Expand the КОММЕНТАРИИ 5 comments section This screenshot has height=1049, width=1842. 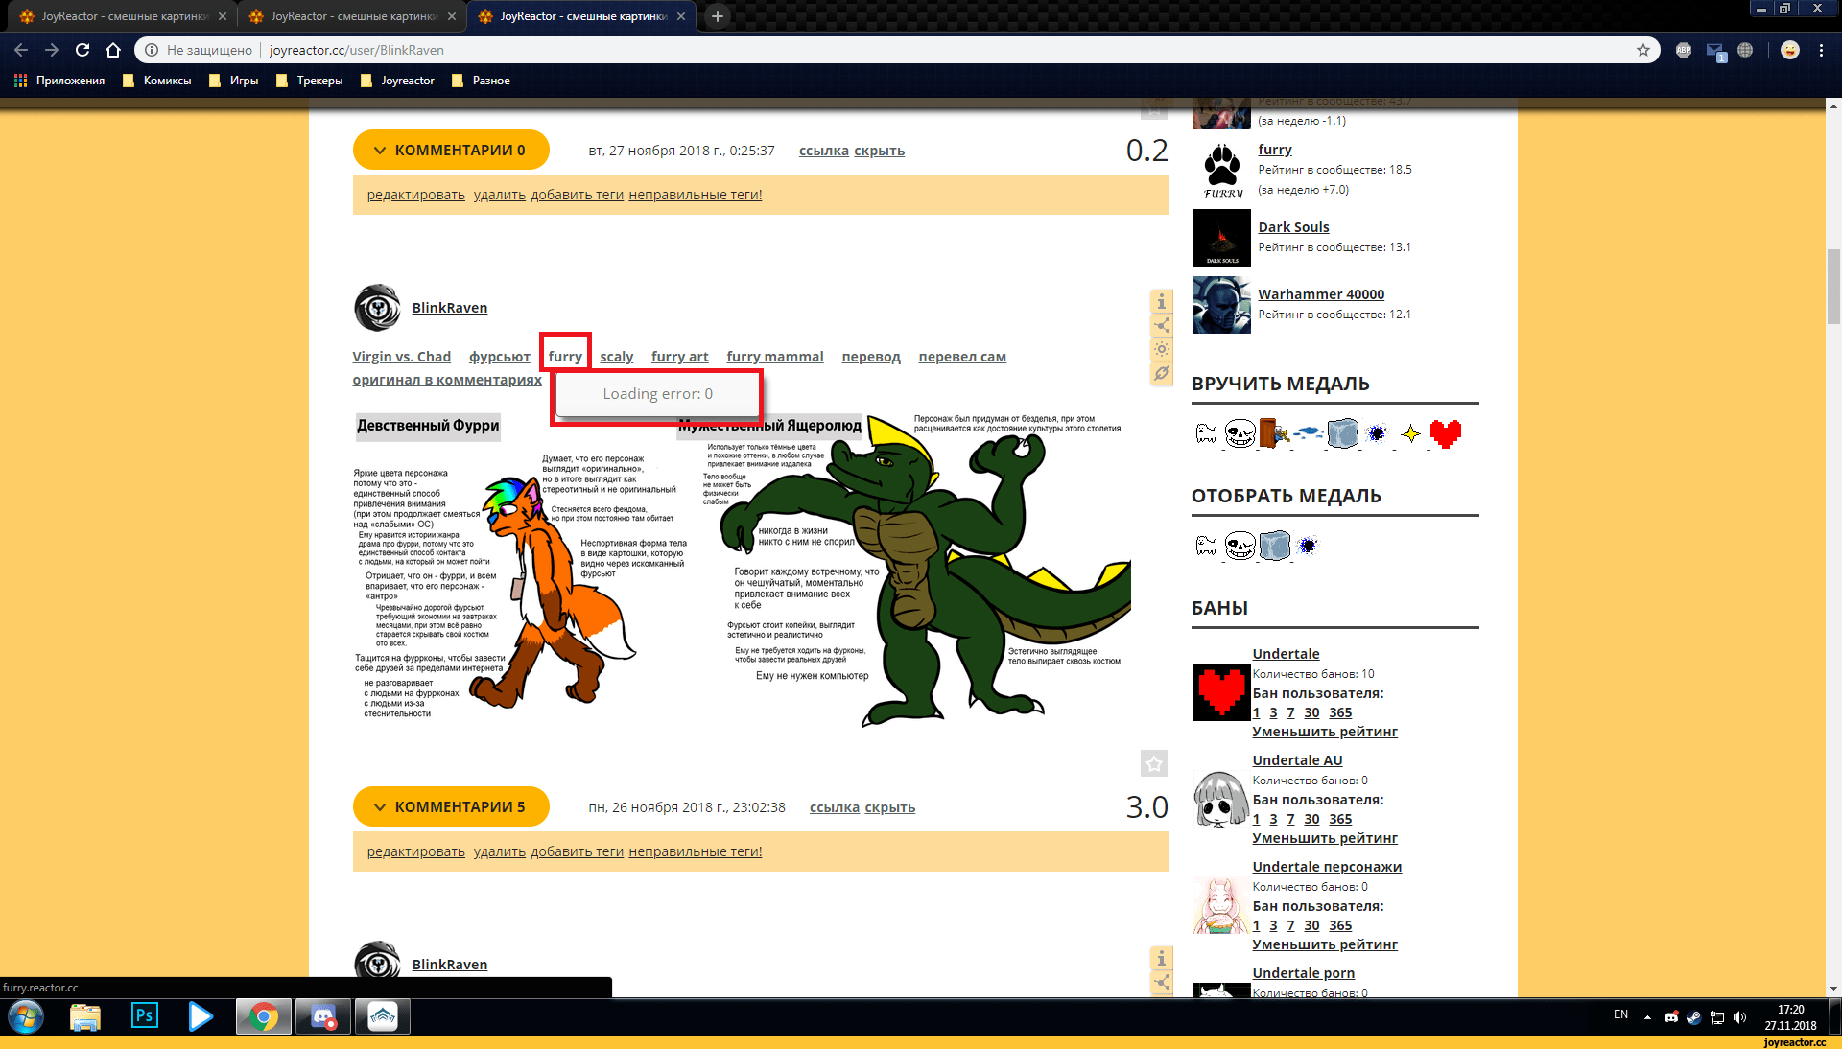tap(451, 806)
